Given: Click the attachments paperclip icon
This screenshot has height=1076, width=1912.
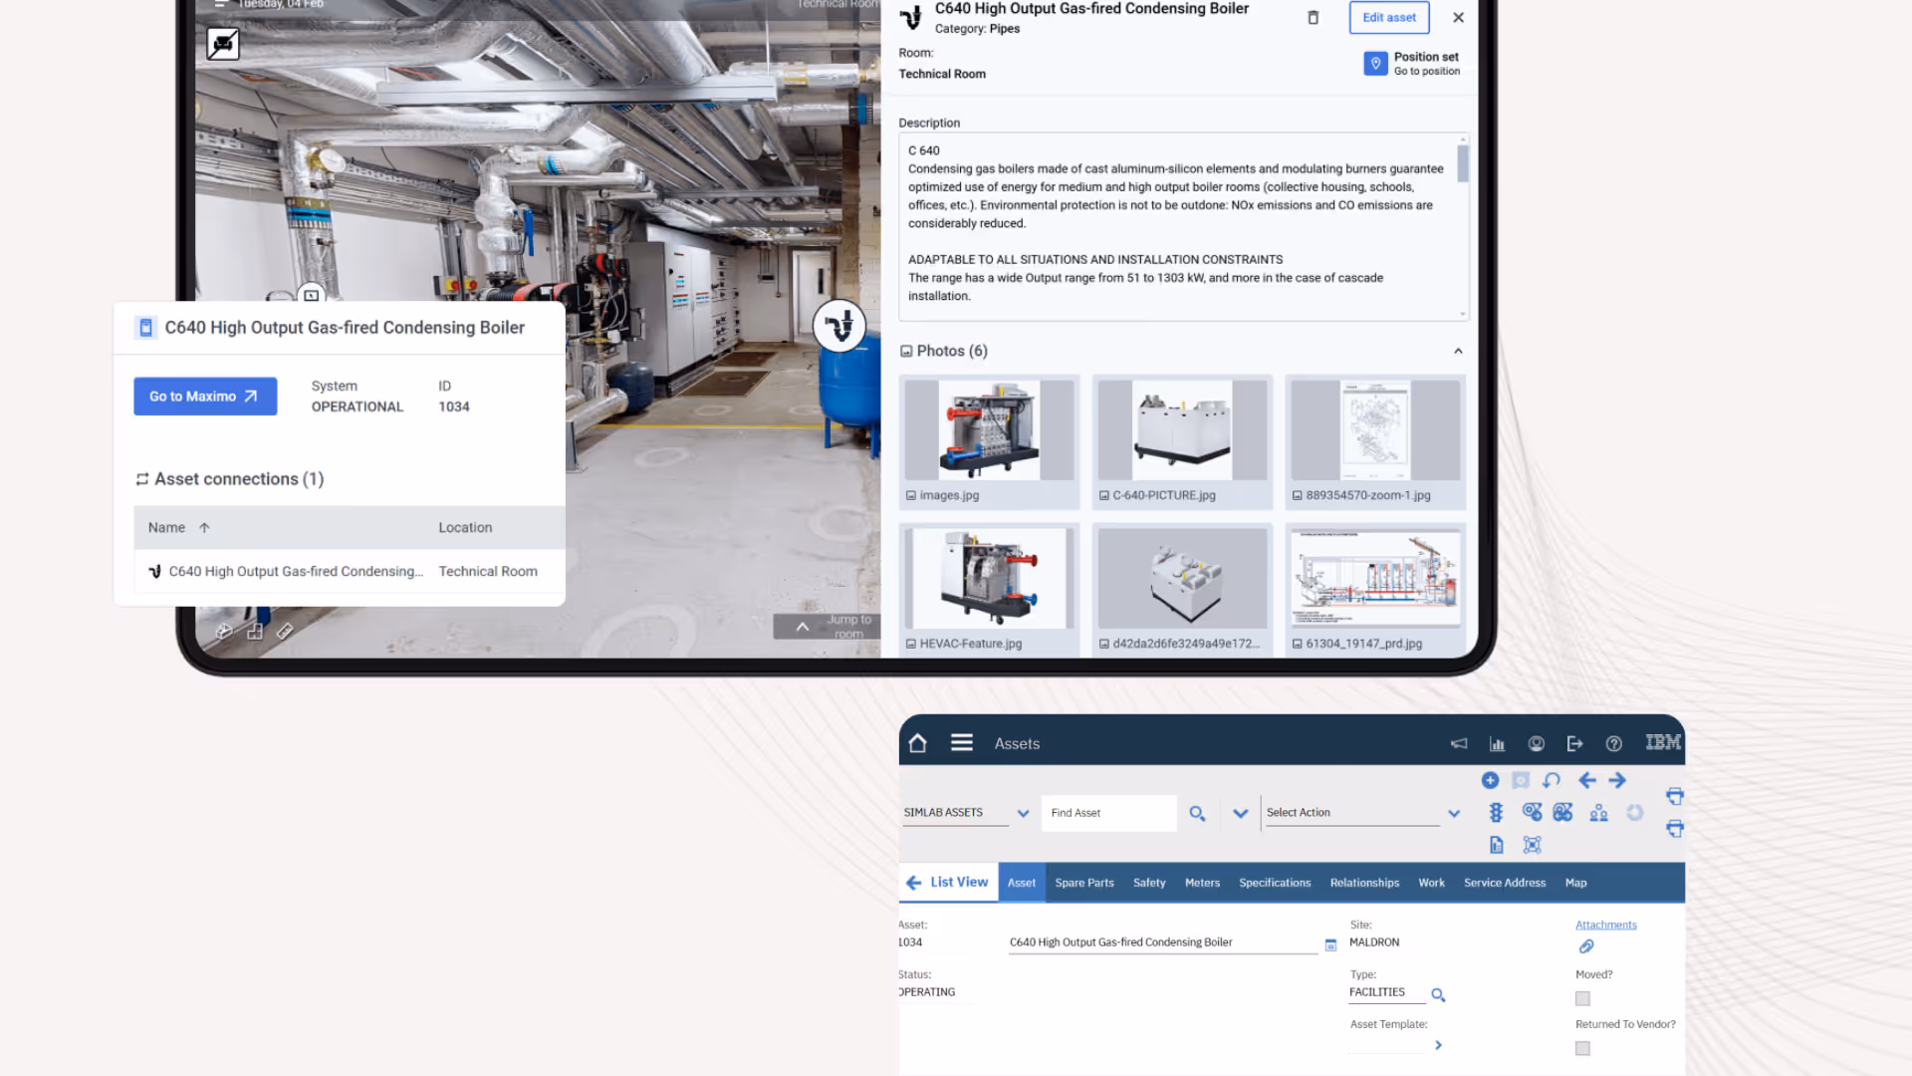Looking at the screenshot, I should pos(1586,946).
